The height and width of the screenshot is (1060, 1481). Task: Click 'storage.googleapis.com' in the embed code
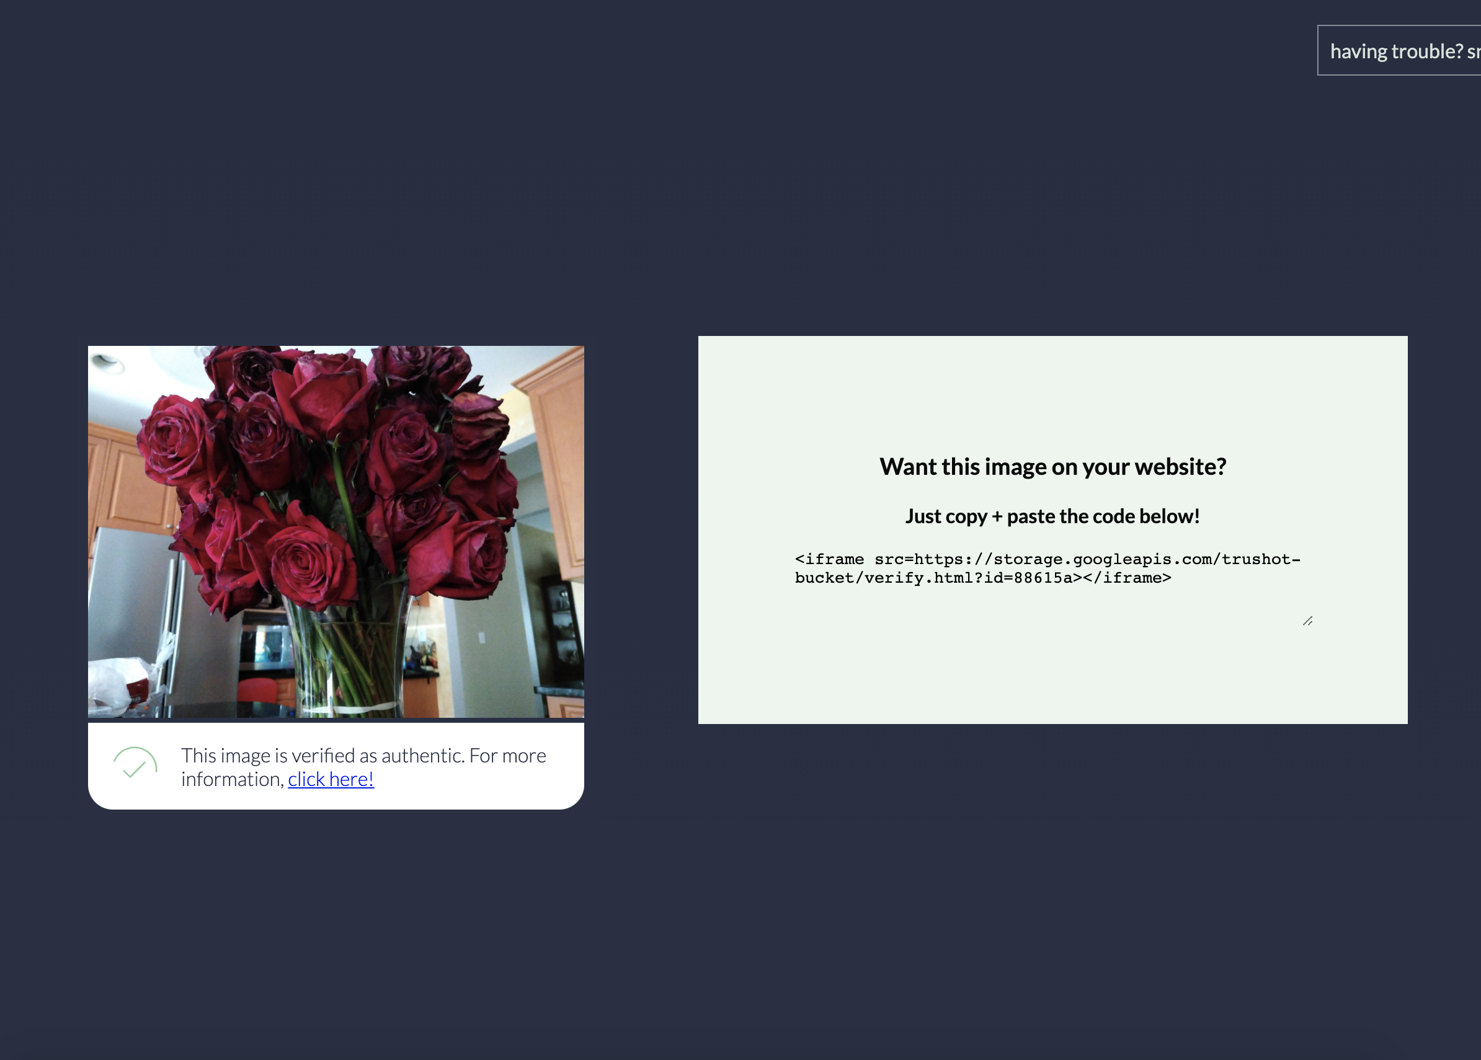pos(1103,559)
